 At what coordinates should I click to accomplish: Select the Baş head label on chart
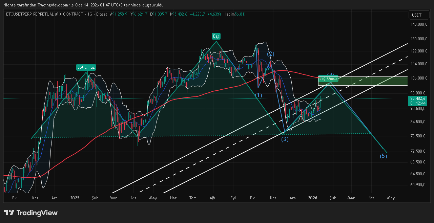coord(216,36)
